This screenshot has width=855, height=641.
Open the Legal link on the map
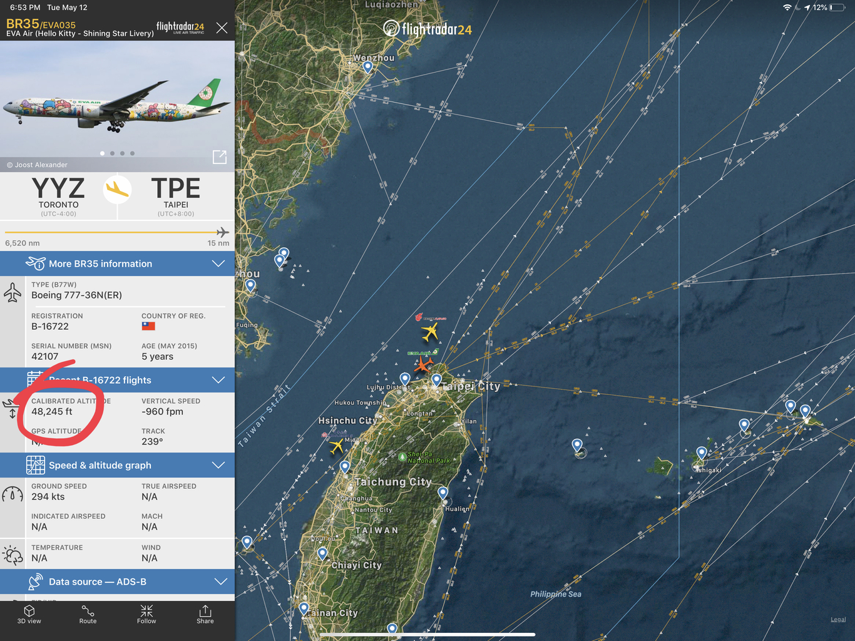(838, 620)
